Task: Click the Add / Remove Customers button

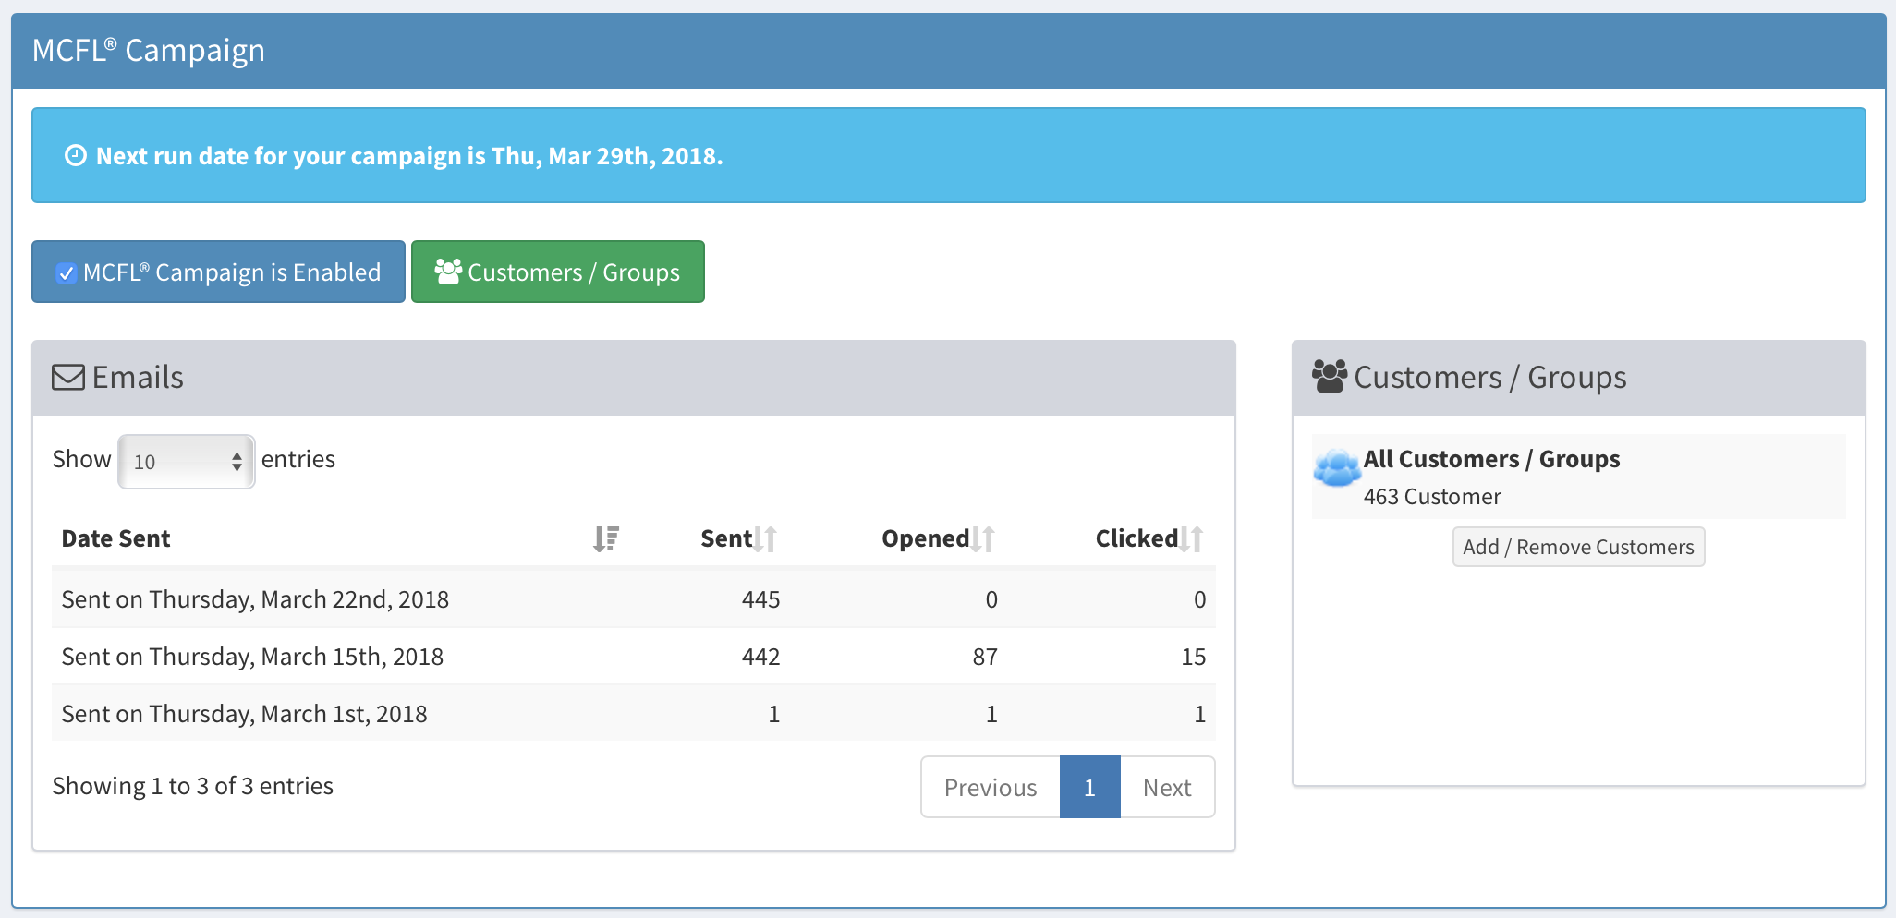Action: pos(1578,547)
